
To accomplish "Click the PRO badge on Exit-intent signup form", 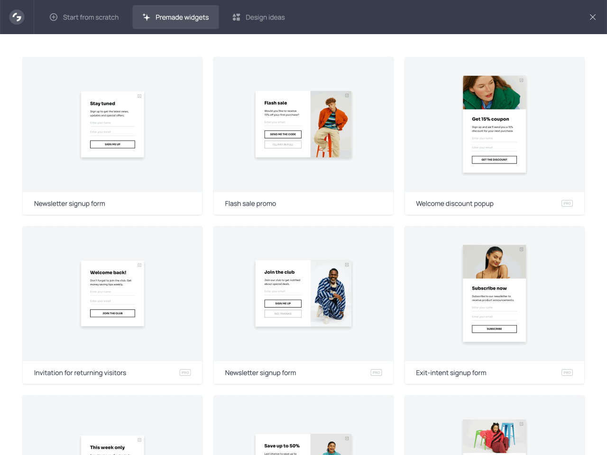I will [567, 373].
